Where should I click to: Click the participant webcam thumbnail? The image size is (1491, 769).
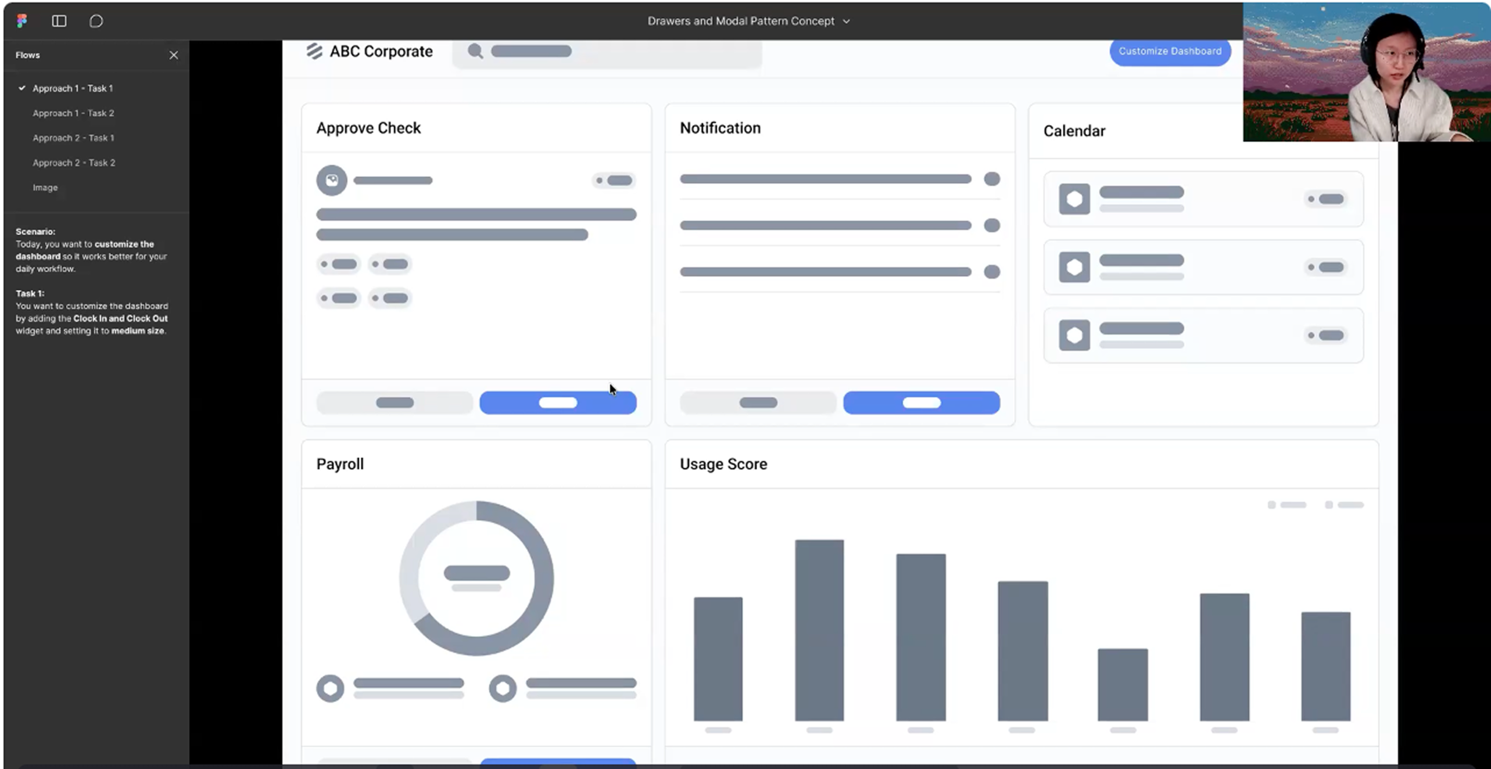(x=1367, y=72)
